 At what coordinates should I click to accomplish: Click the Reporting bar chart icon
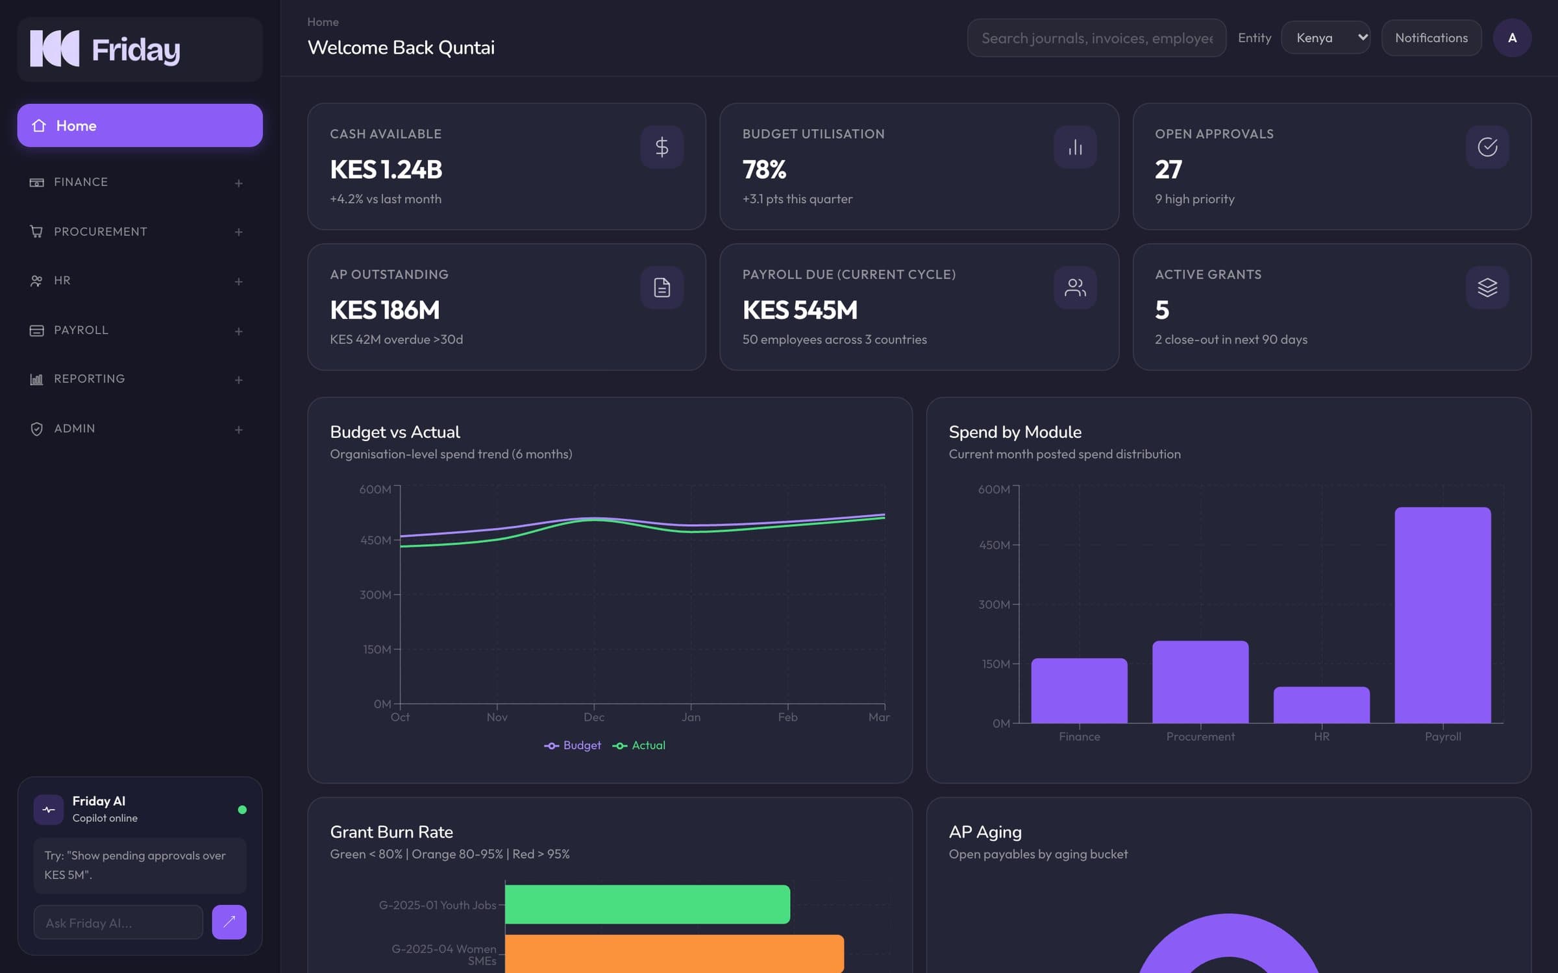36,379
